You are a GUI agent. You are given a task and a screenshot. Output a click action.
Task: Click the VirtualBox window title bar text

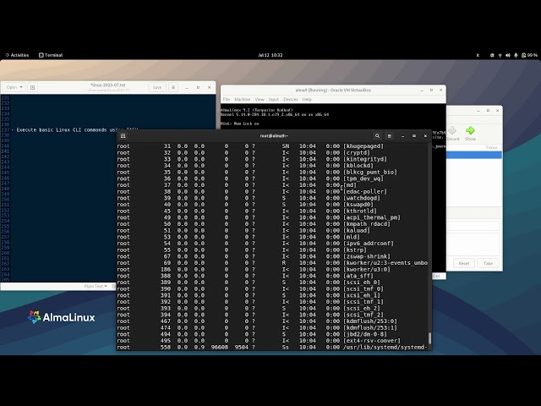(333, 91)
